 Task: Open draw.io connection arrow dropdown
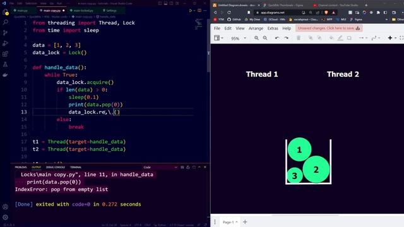click(363, 38)
